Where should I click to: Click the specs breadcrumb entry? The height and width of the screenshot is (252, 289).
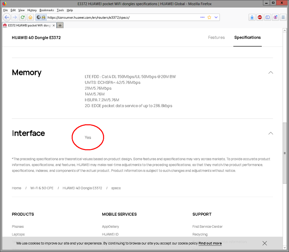click(116, 188)
